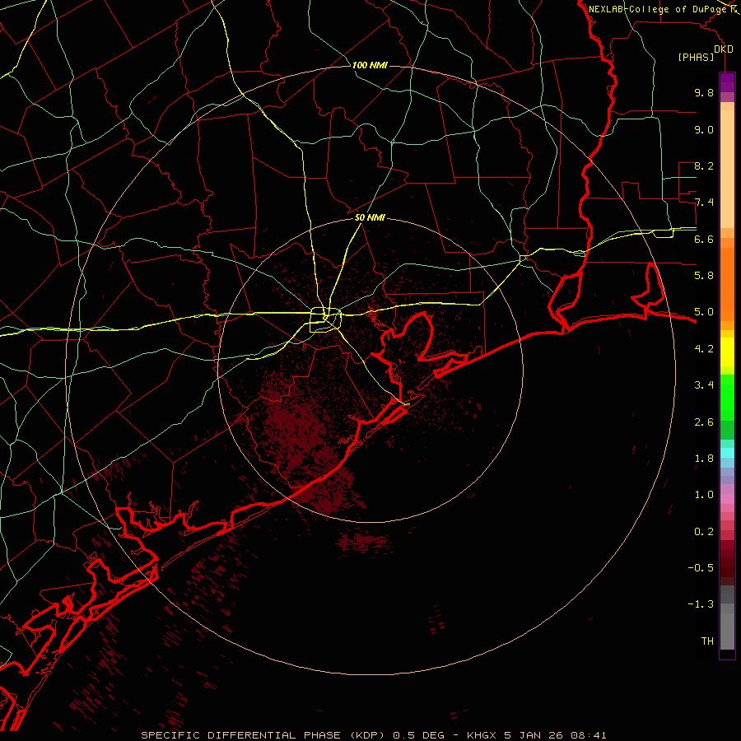The image size is (741, 741).
Task: Click the 4.2 legend value
Action: pos(704,349)
